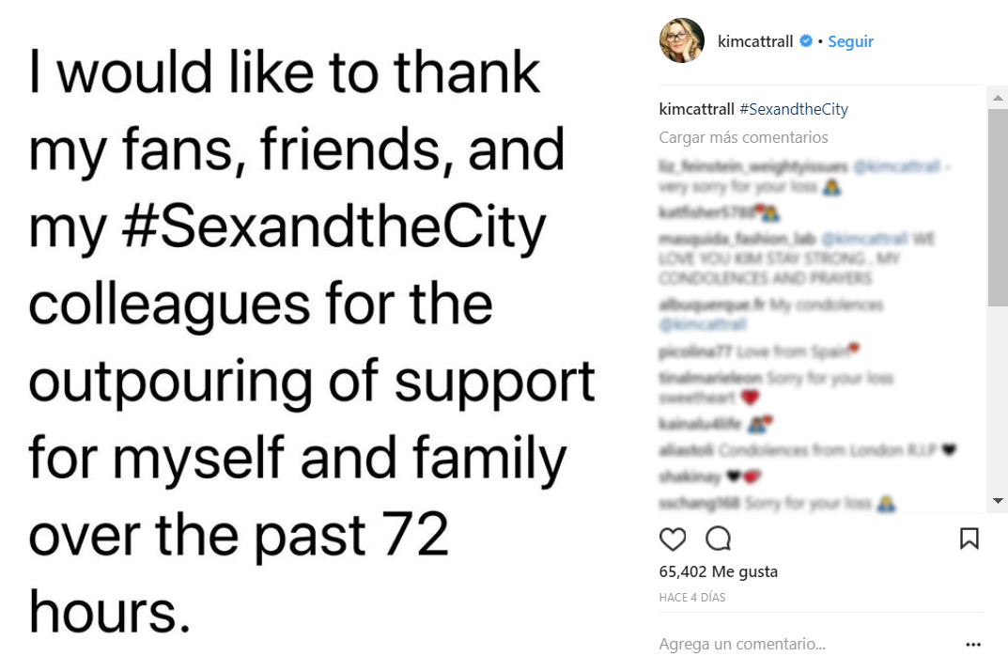1008x672 pixels.
Task: Follow the account via Seguir
Action: [x=851, y=41]
